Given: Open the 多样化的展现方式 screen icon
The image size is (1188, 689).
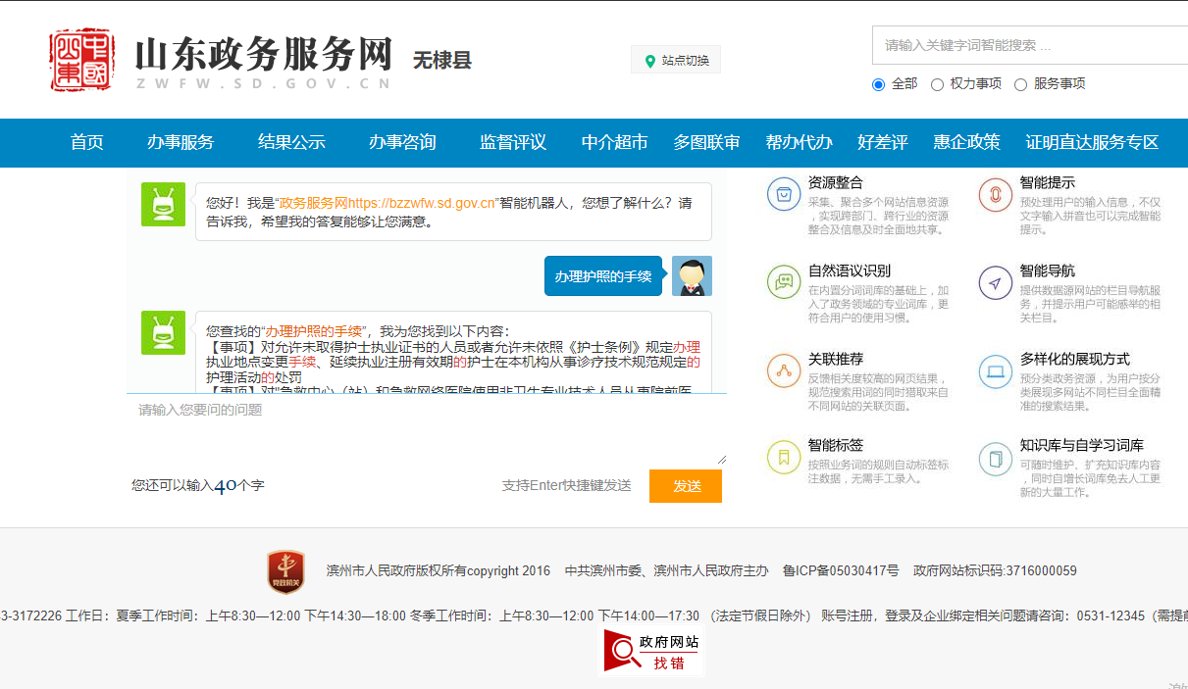Looking at the screenshot, I should pos(995,372).
